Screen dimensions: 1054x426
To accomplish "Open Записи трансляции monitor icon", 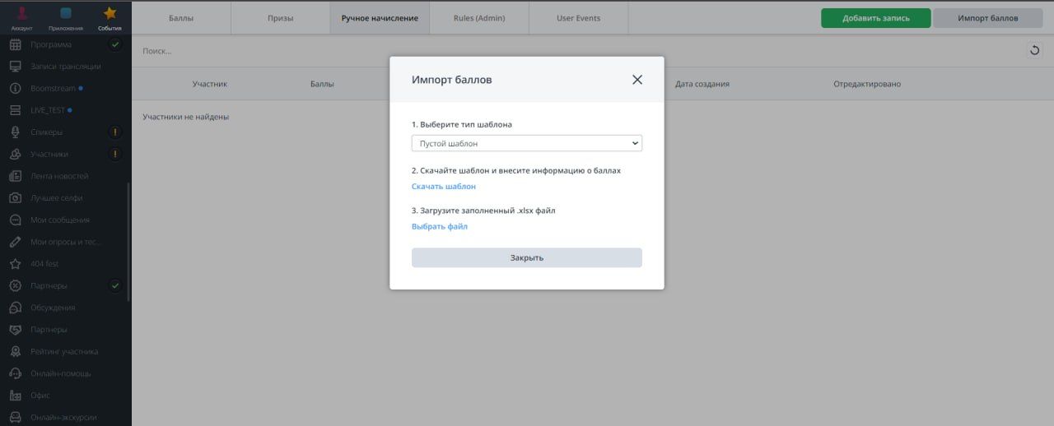I will 15,66.
